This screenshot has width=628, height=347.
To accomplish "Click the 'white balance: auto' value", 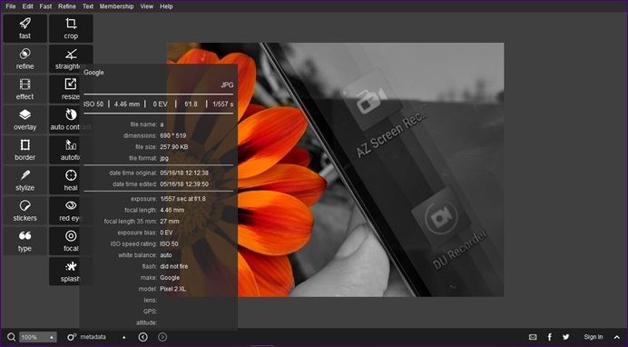I will tap(166, 255).
